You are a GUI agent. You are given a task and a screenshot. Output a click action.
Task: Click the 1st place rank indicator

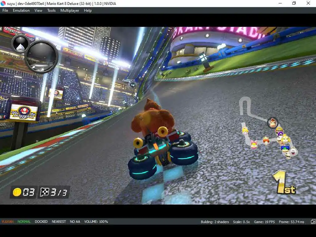click(284, 182)
